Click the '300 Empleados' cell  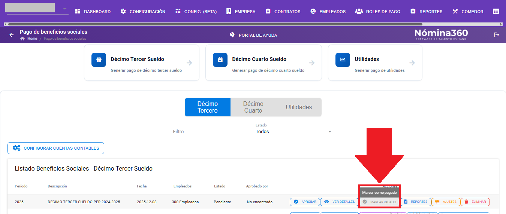[x=185, y=202]
